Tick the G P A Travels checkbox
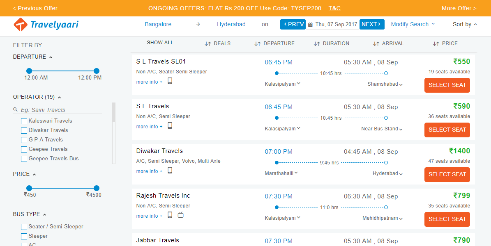Image resolution: width=491 pixels, height=246 pixels. tap(24, 140)
